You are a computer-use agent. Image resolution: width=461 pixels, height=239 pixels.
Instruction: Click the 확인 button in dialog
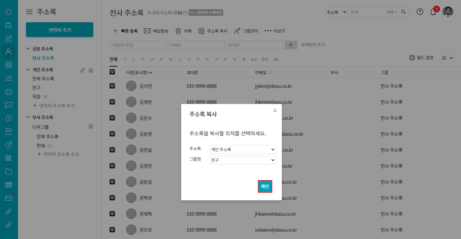pyautogui.click(x=265, y=186)
